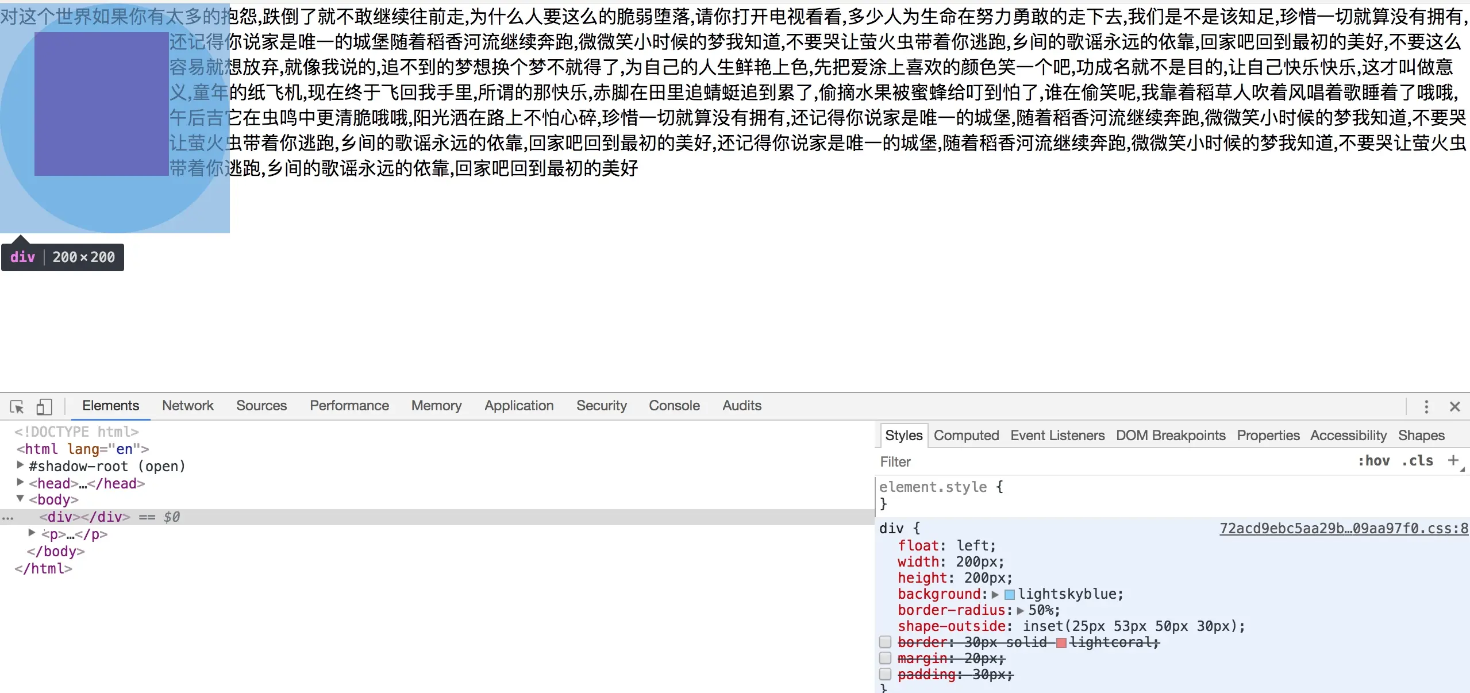Activate the inspect element picker icon
Screen dimensions: 1470x693
click(x=17, y=407)
